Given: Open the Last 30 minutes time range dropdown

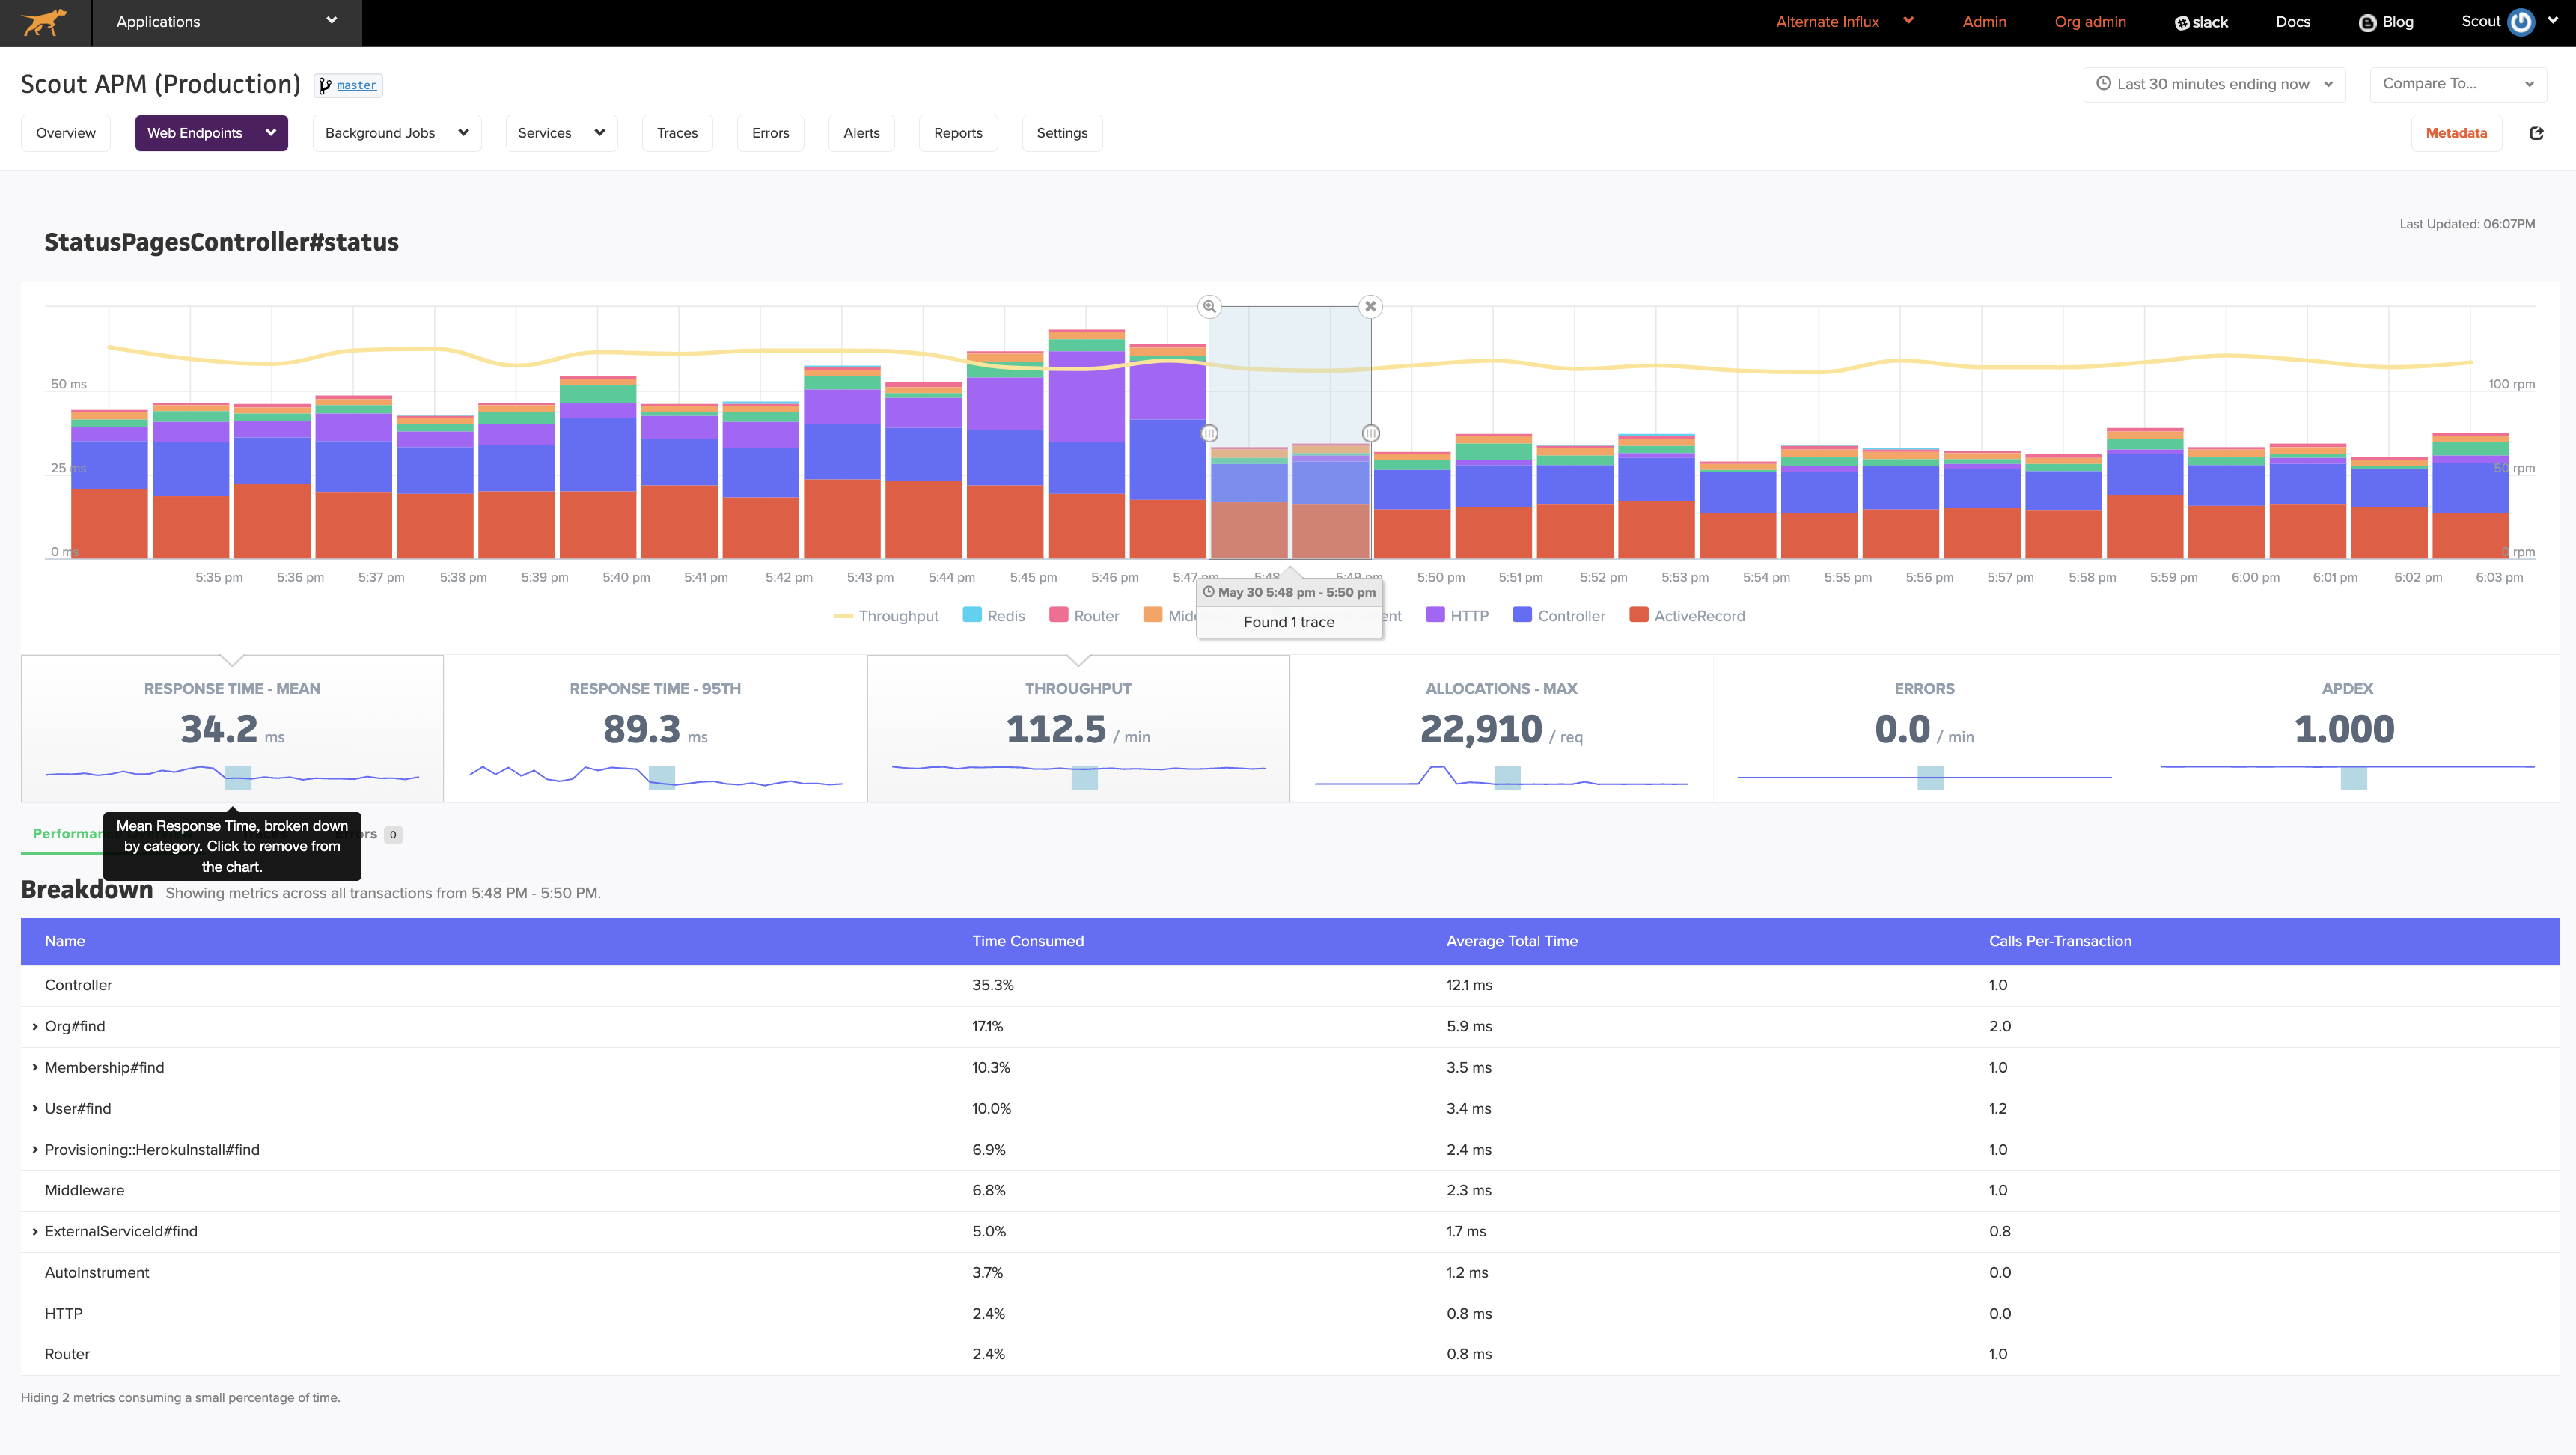Looking at the screenshot, I should pyautogui.click(x=2214, y=84).
